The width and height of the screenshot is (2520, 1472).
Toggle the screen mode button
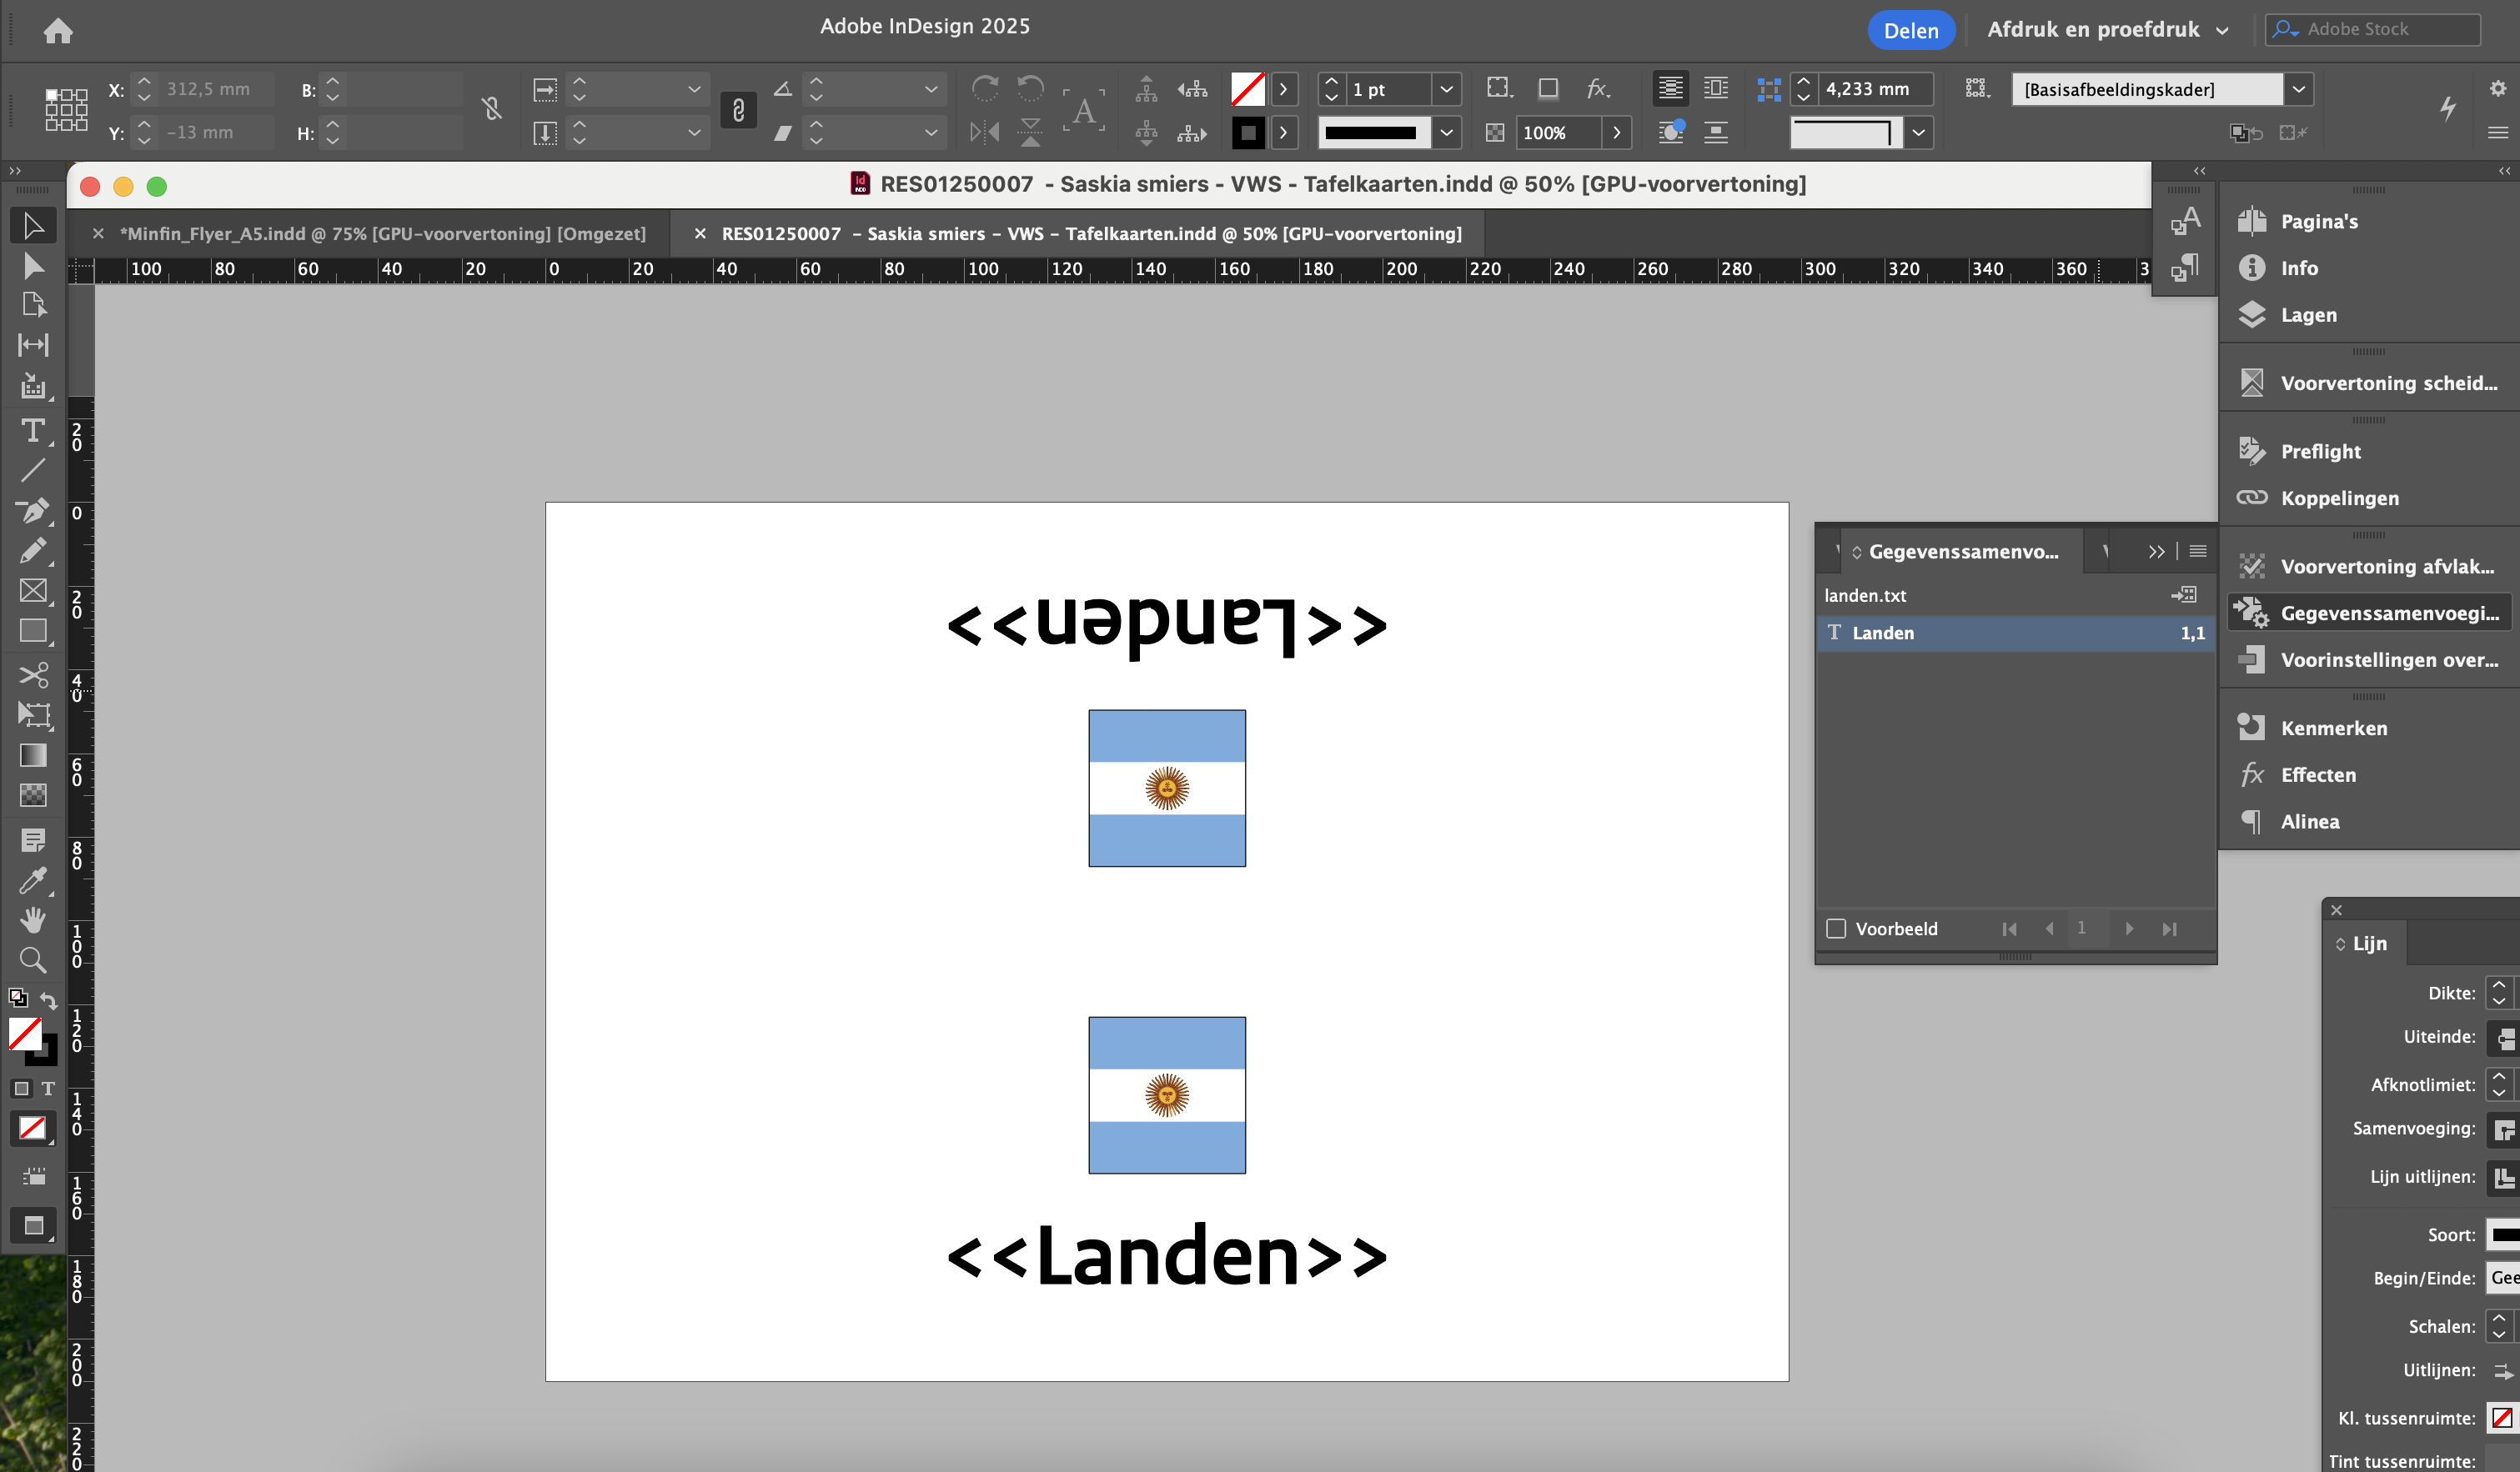[x=33, y=1225]
